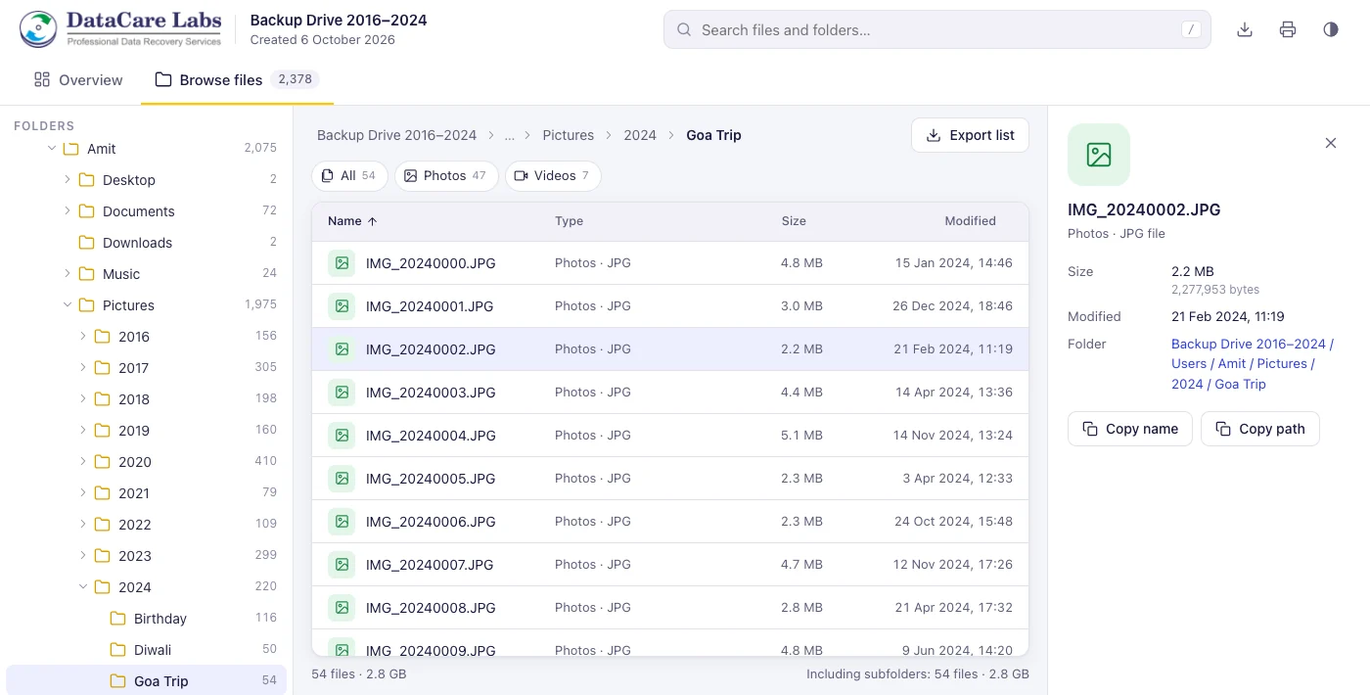Click image icon of IMG_20240004.JPG

[x=342, y=436]
